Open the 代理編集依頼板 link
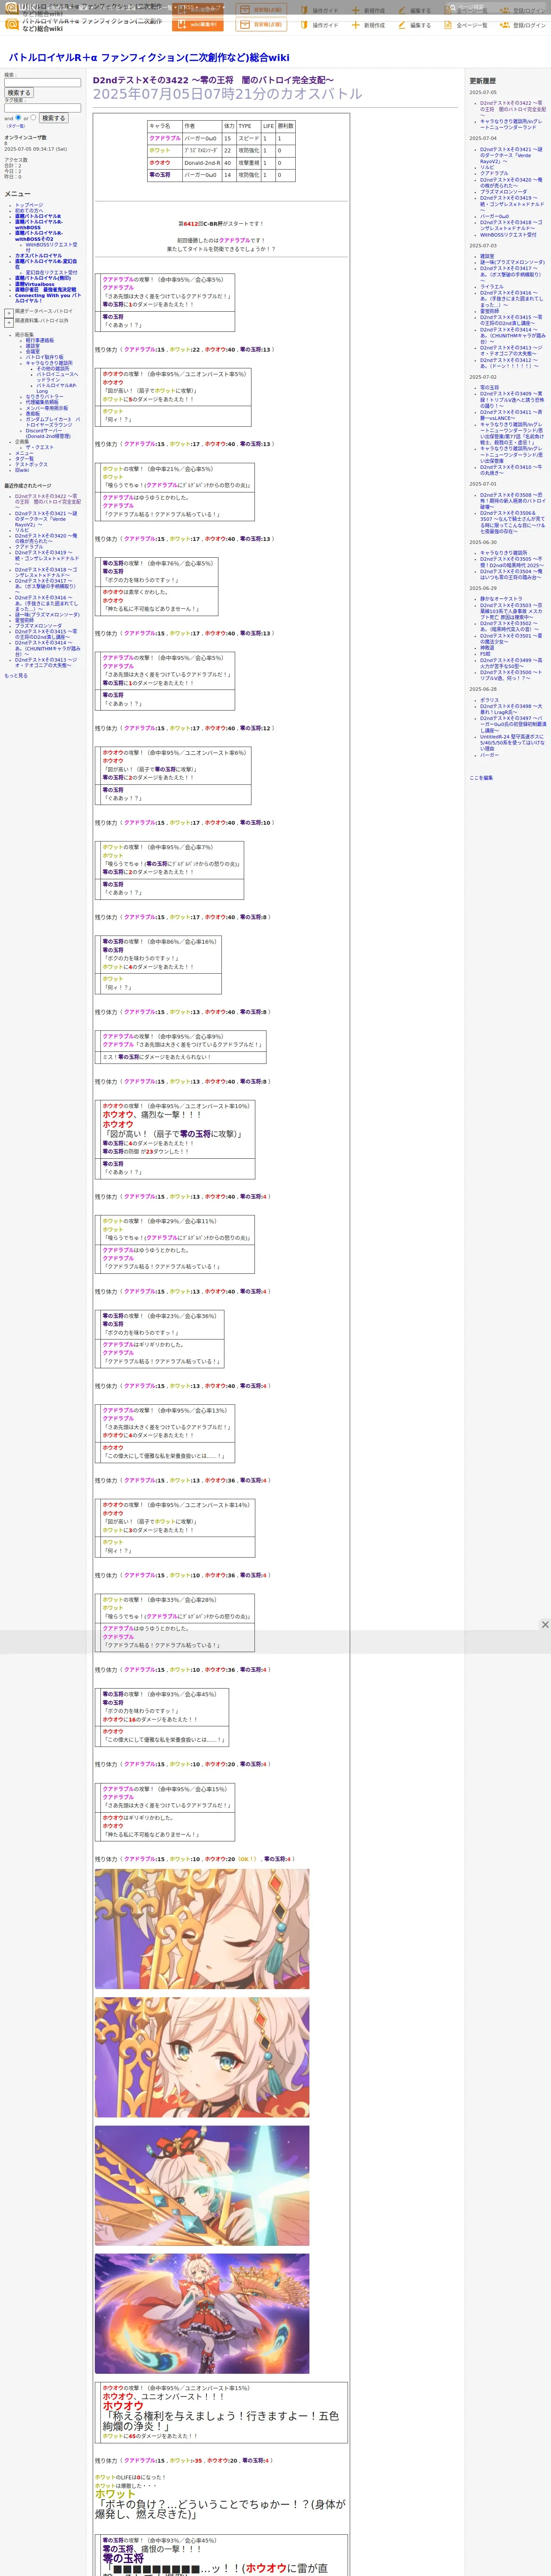Viewport: 551px width, 2576px height. [x=42, y=402]
